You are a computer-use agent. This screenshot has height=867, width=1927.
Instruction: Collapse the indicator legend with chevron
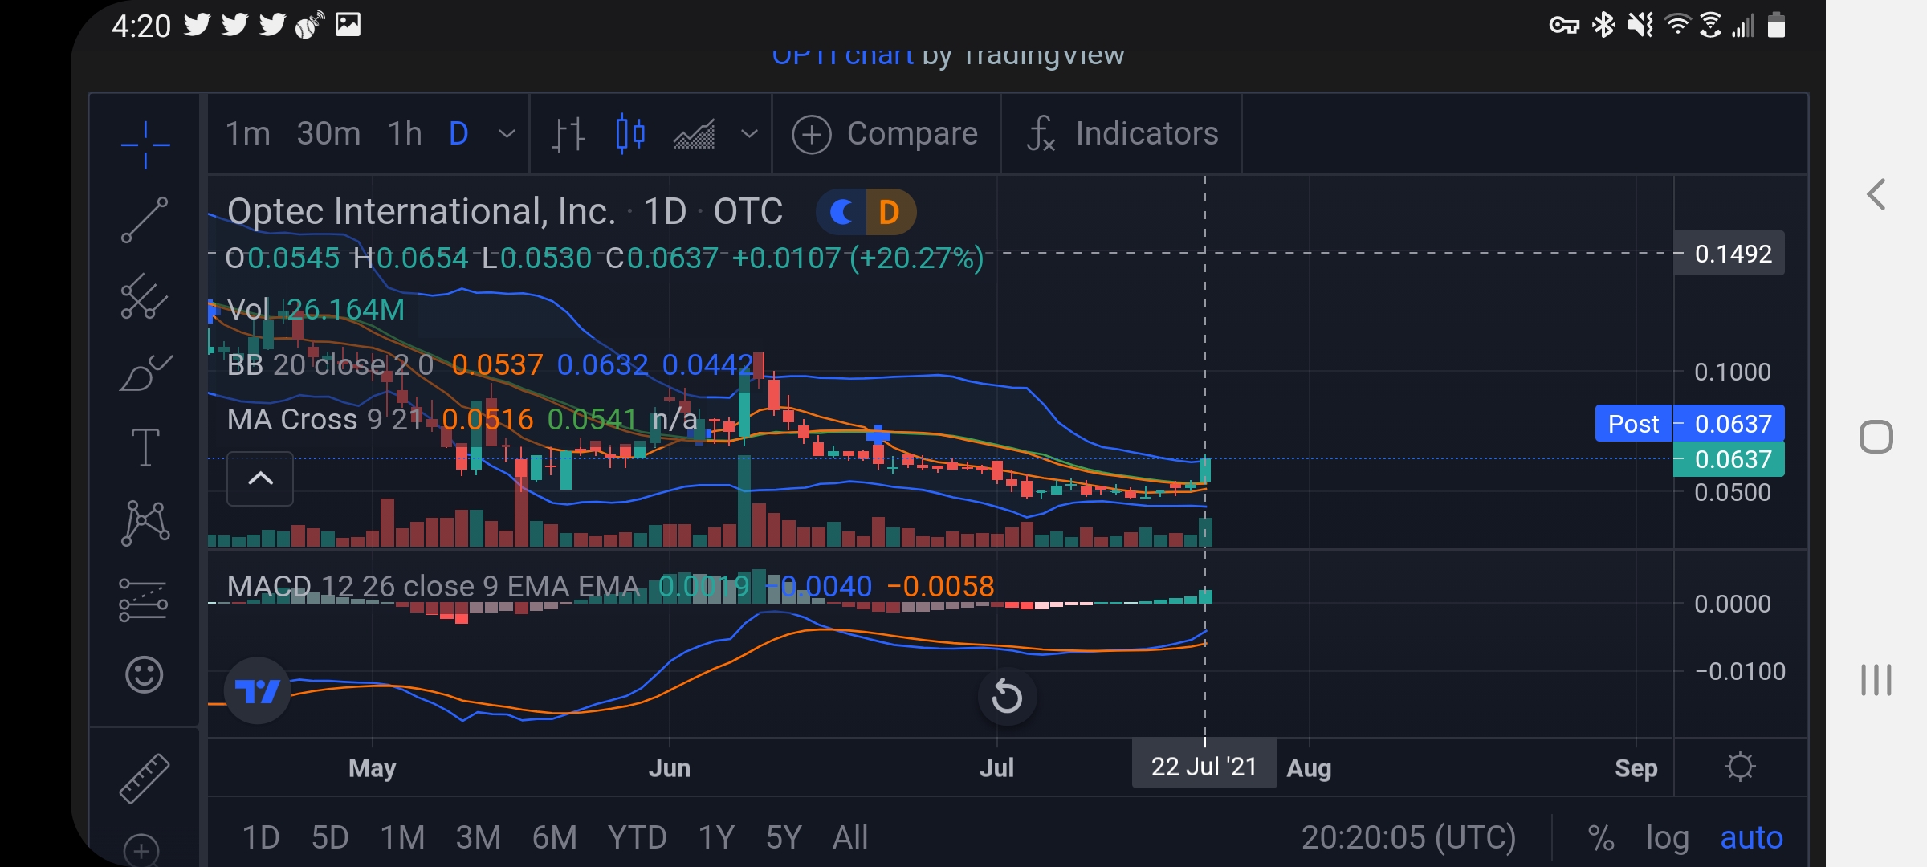(260, 479)
